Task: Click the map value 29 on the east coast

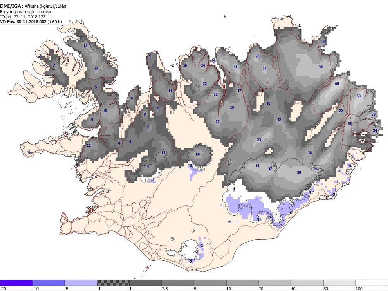Action: pyautogui.click(x=374, y=114)
